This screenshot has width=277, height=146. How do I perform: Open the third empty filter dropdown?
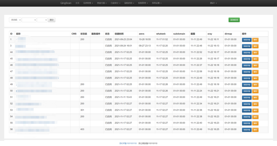tap(42, 20)
